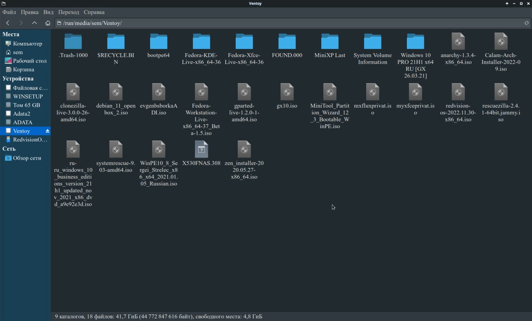
Task: Select the $RECYCLE.BIN folder icon
Action: (x=116, y=42)
